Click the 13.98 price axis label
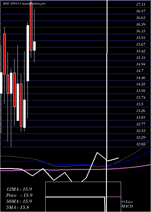This screenshot has width=151, height=212. click(x=141, y=91)
